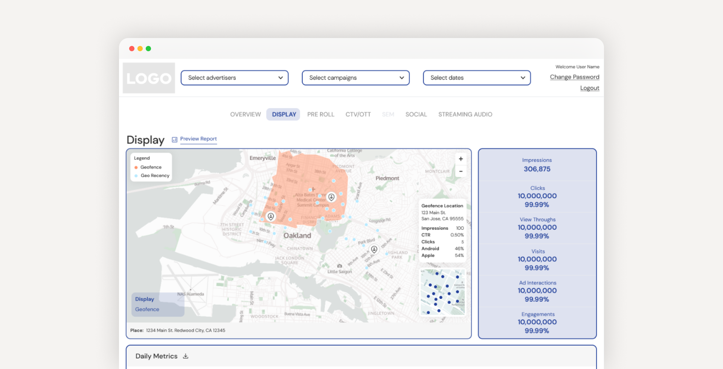This screenshot has width=723, height=369.
Task: Click the Logout link
Action: [x=590, y=88]
